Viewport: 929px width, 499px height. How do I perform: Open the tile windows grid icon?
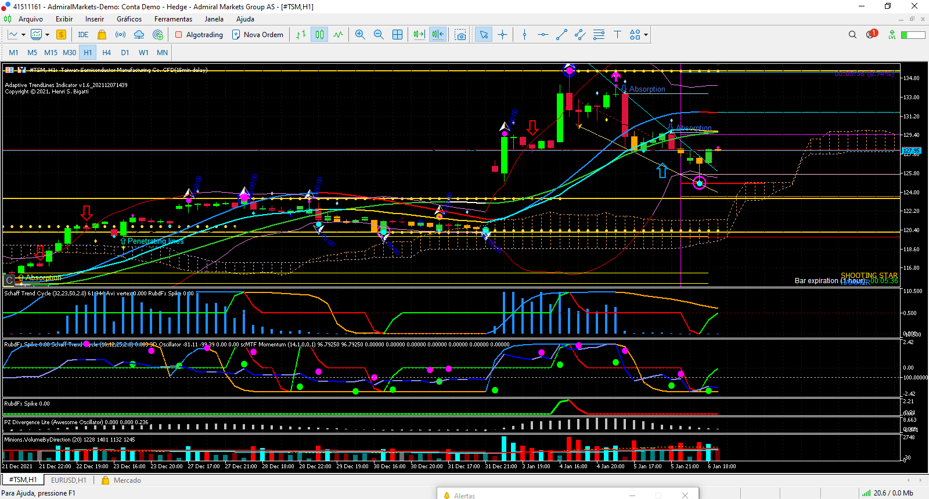pyautogui.click(x=397, y=35)
